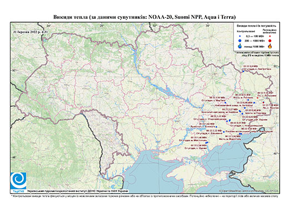289x204 pixels.
Task: Click the northernmost blue heat marker near Russian border
Action: (x=243, y=71)
